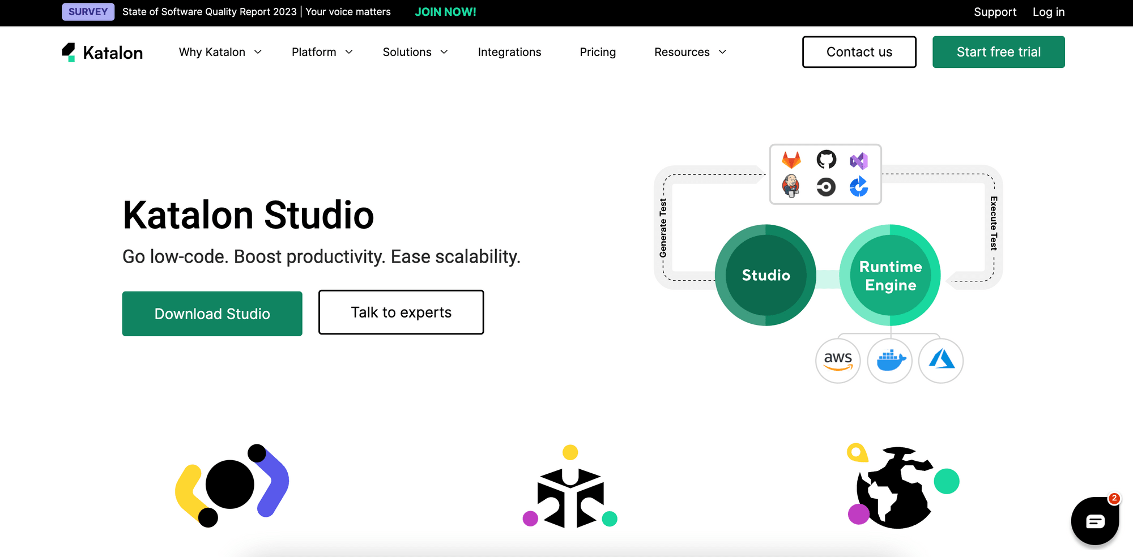The image size is (1133, 557).
Task: Click the Download Studio button
Action: pos(212,314)
